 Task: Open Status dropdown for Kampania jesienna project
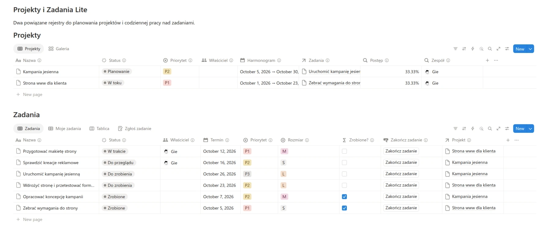coord(117,71)
